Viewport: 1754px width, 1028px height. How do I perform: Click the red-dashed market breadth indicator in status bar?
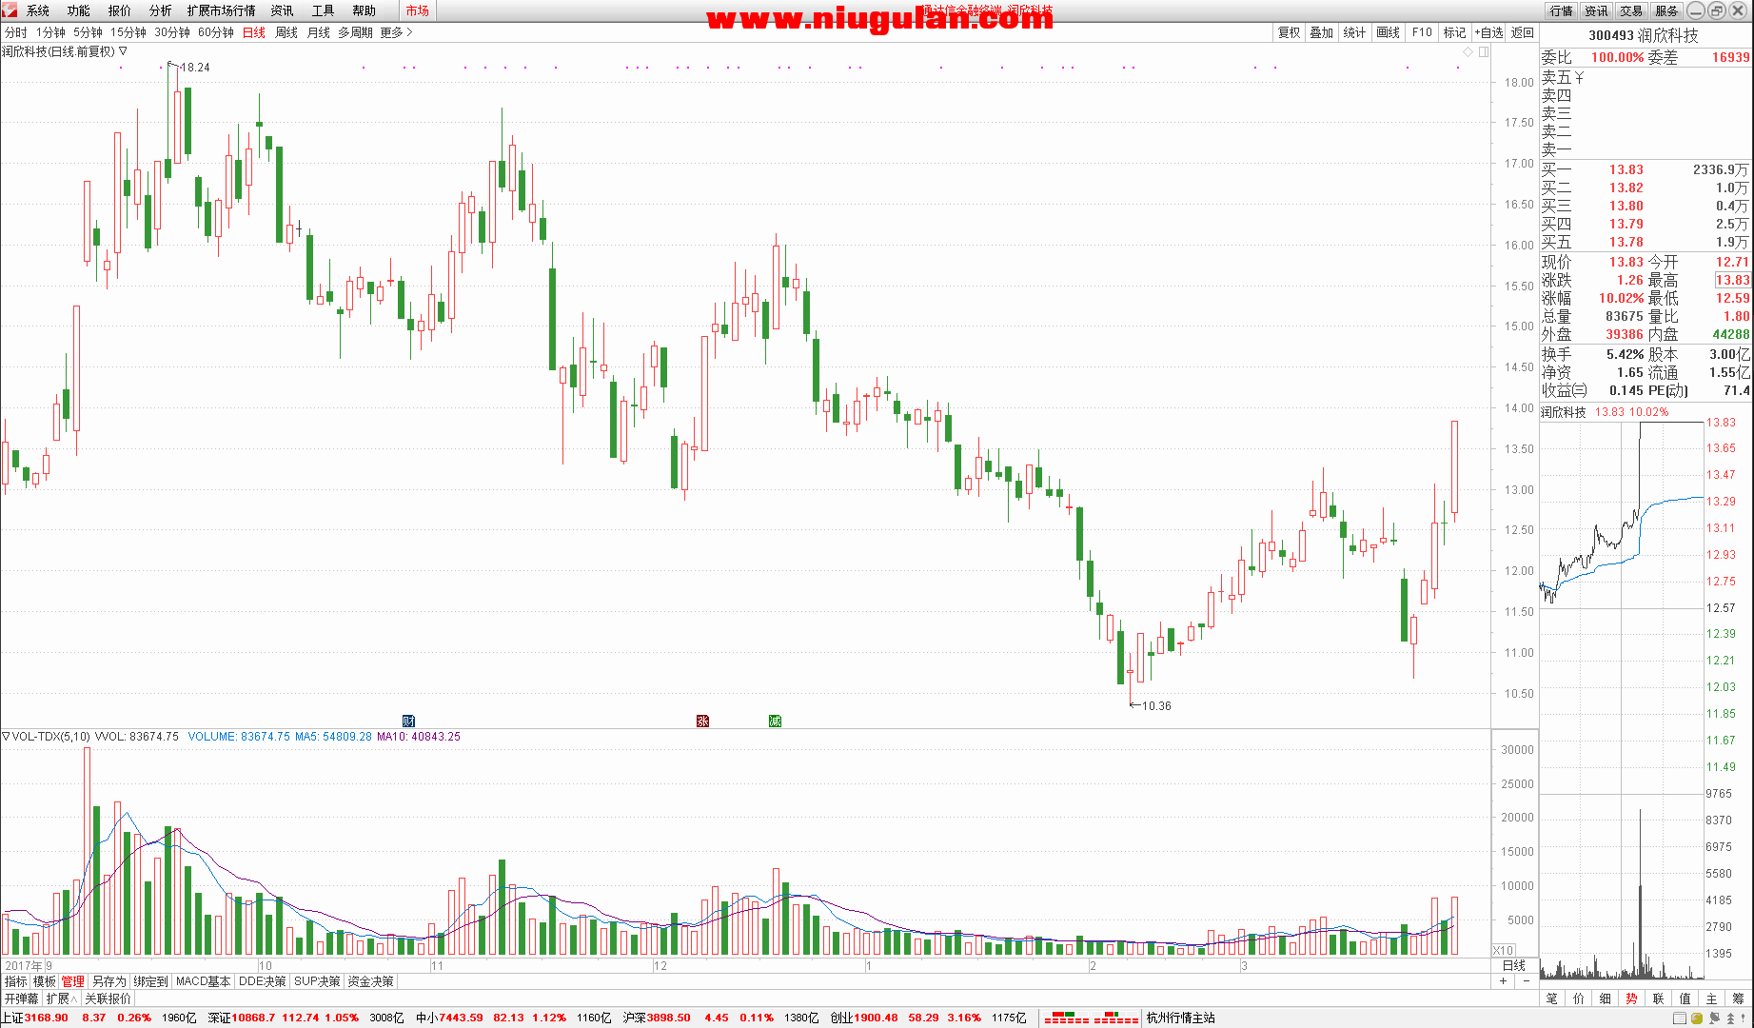pyautogui.click(x=1092, y=1018)
